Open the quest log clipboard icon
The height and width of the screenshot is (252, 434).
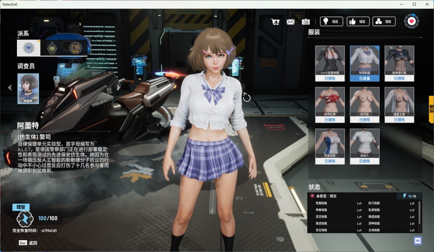306,21
